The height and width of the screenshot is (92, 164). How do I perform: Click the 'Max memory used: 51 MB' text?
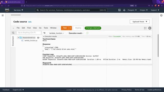tap(131, 37)
